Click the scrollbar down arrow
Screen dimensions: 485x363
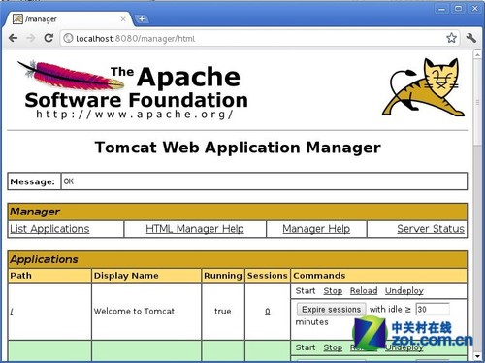click(x=478, y=356)
